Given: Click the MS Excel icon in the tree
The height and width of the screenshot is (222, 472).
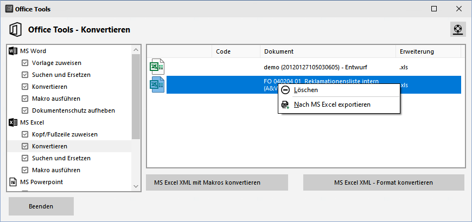Looking at the screenshot, I should (x=13, y=122).
